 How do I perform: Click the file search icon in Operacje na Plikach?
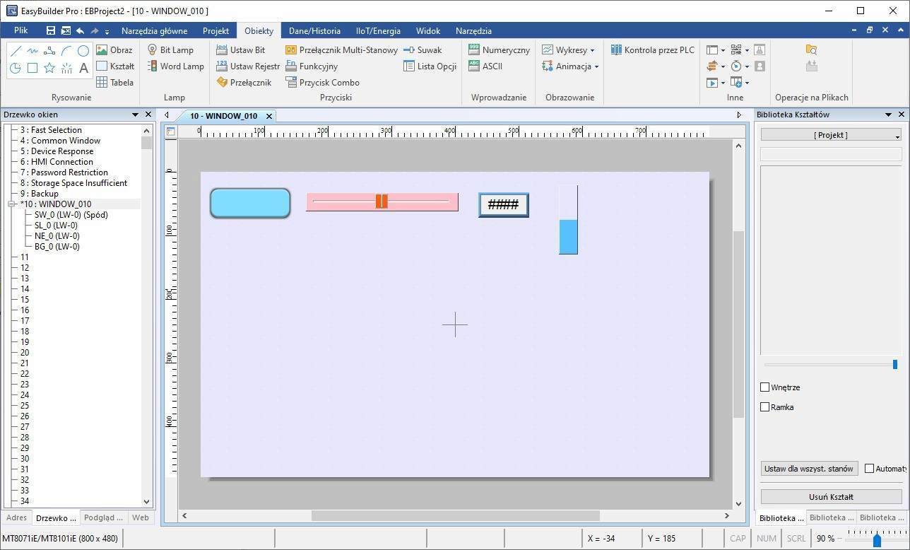pyautogui.click(x=812, y=49)
